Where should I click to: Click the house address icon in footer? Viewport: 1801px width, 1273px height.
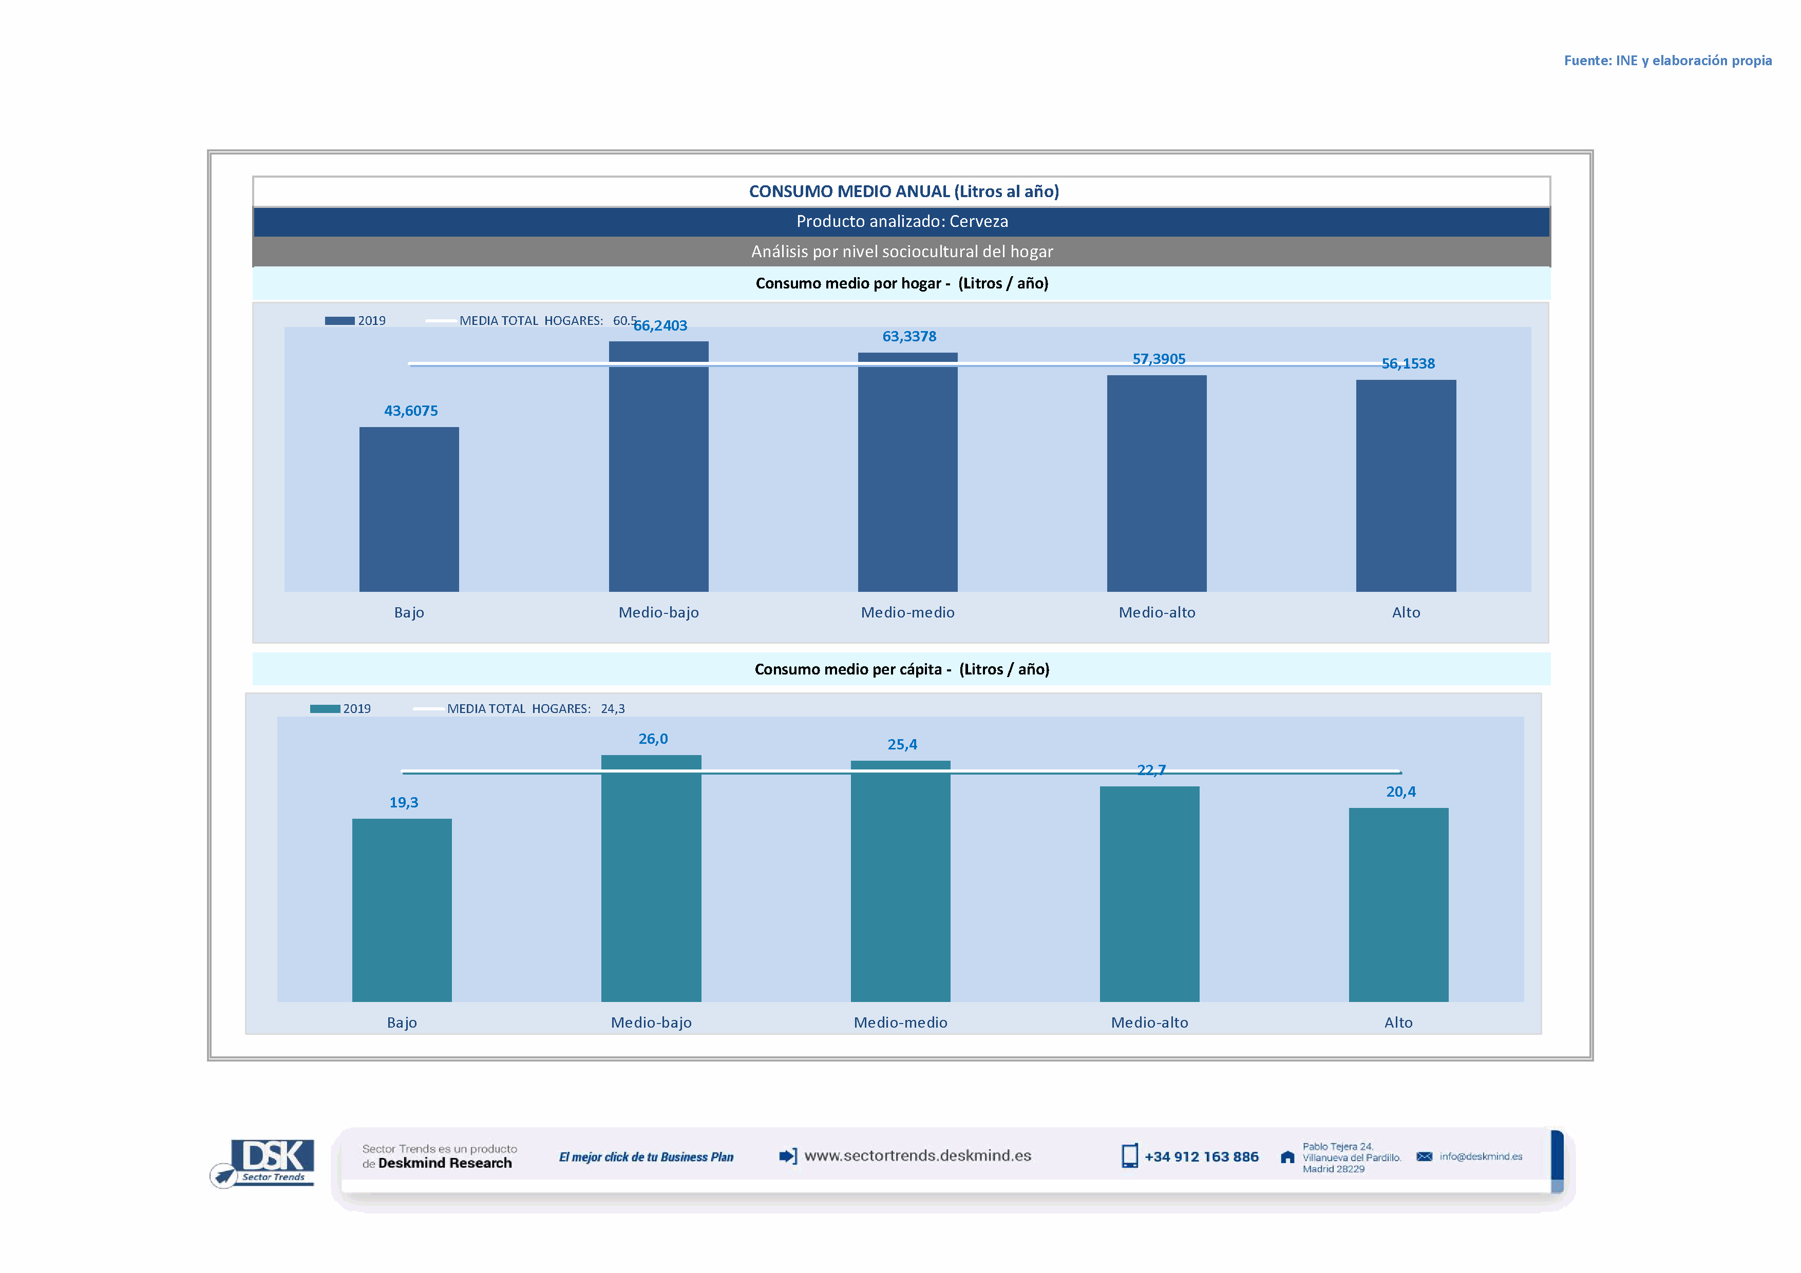pos(1287,1158)
